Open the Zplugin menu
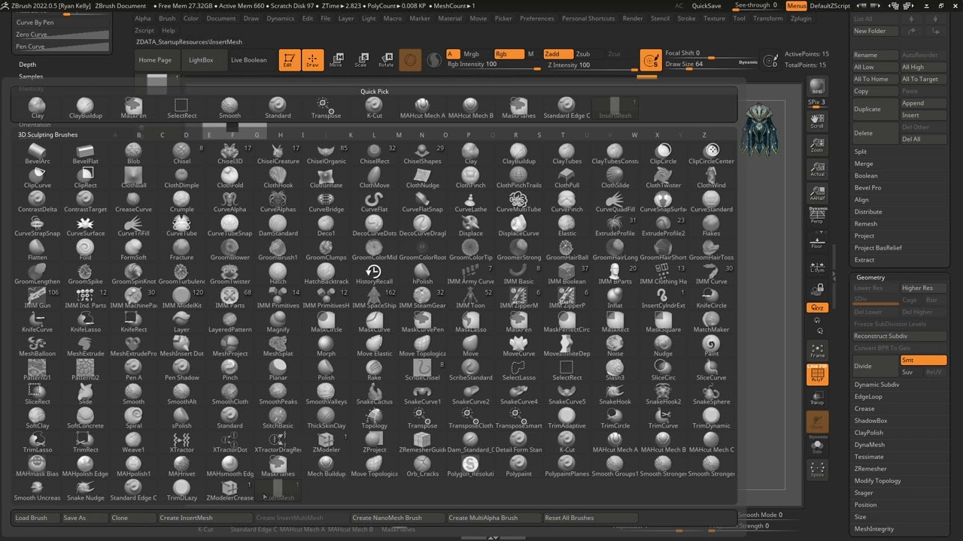 pyautogui.click(x=801, y=18)
